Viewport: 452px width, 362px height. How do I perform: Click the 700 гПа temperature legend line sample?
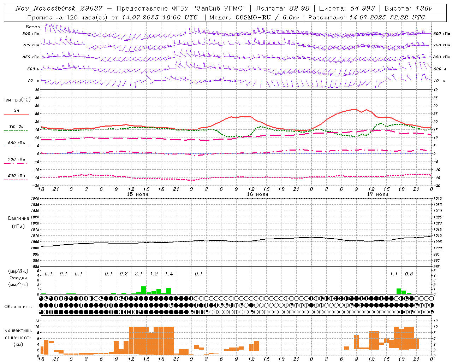(x=16, y=163)
